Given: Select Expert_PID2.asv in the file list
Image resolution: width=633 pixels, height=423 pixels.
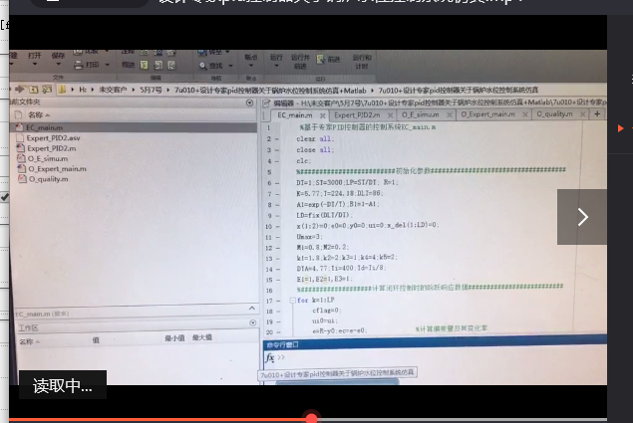Looking at the screenshot, I should 53,138.
